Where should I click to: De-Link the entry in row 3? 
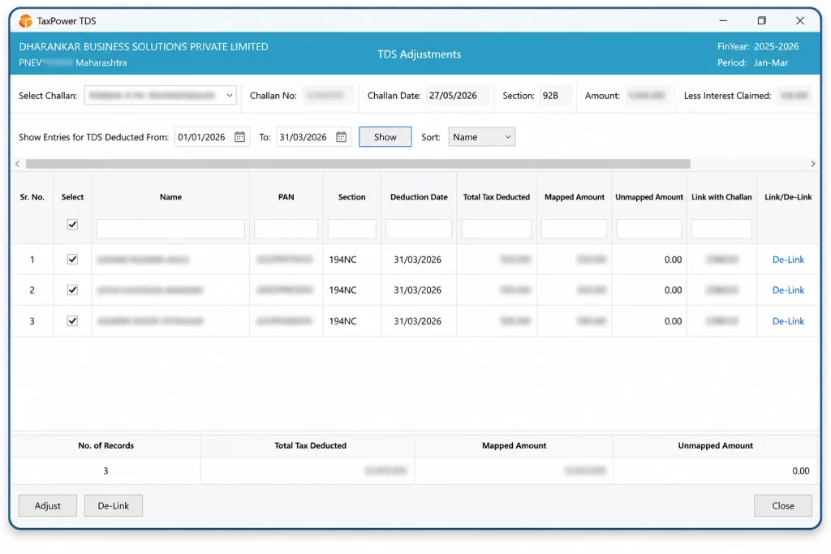788,321
